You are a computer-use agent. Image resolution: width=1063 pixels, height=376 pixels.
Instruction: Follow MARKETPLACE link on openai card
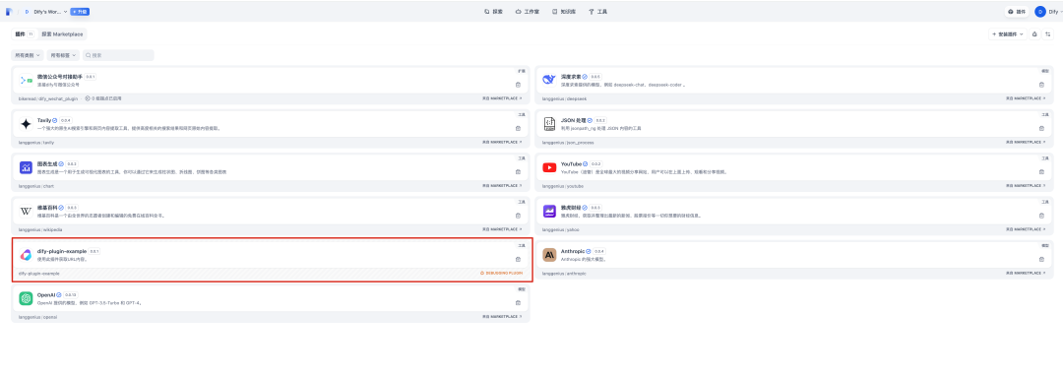point(502,317)
